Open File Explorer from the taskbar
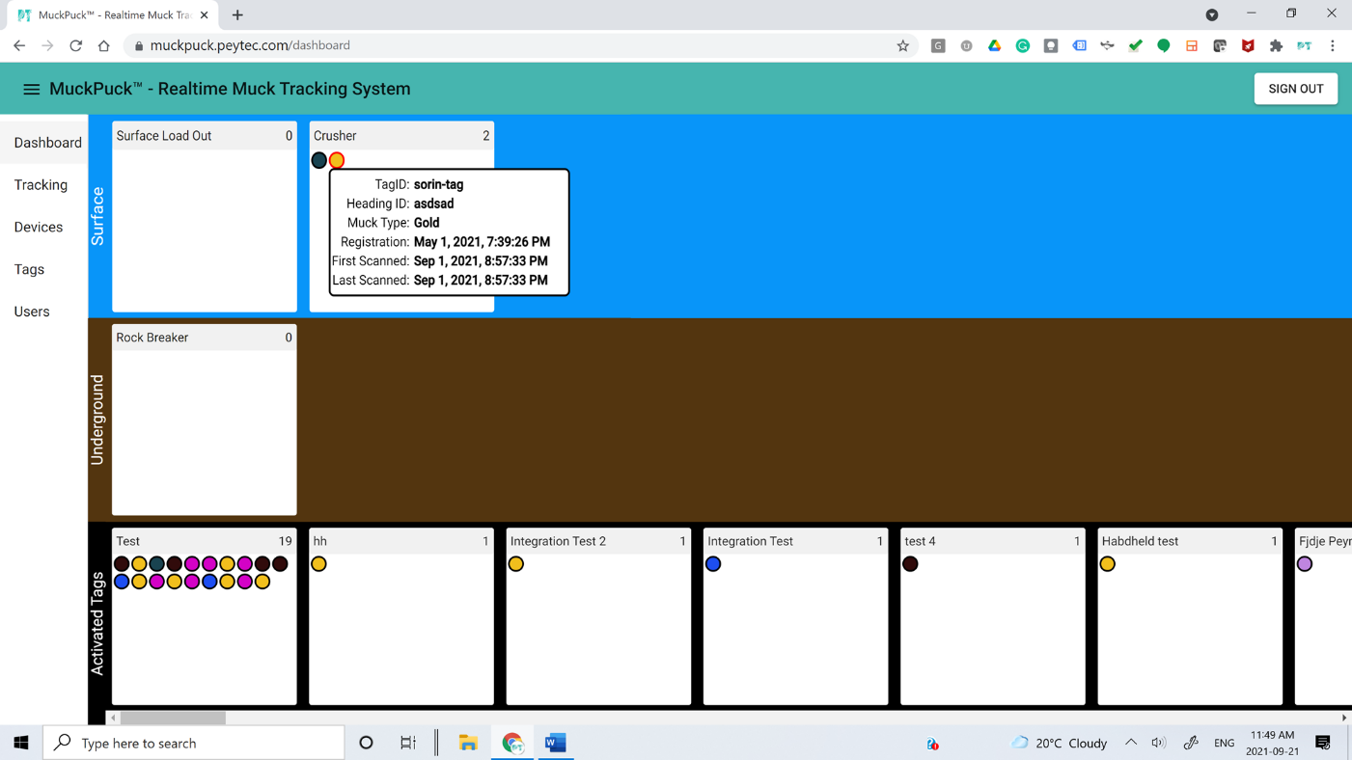 pos(468,743)
